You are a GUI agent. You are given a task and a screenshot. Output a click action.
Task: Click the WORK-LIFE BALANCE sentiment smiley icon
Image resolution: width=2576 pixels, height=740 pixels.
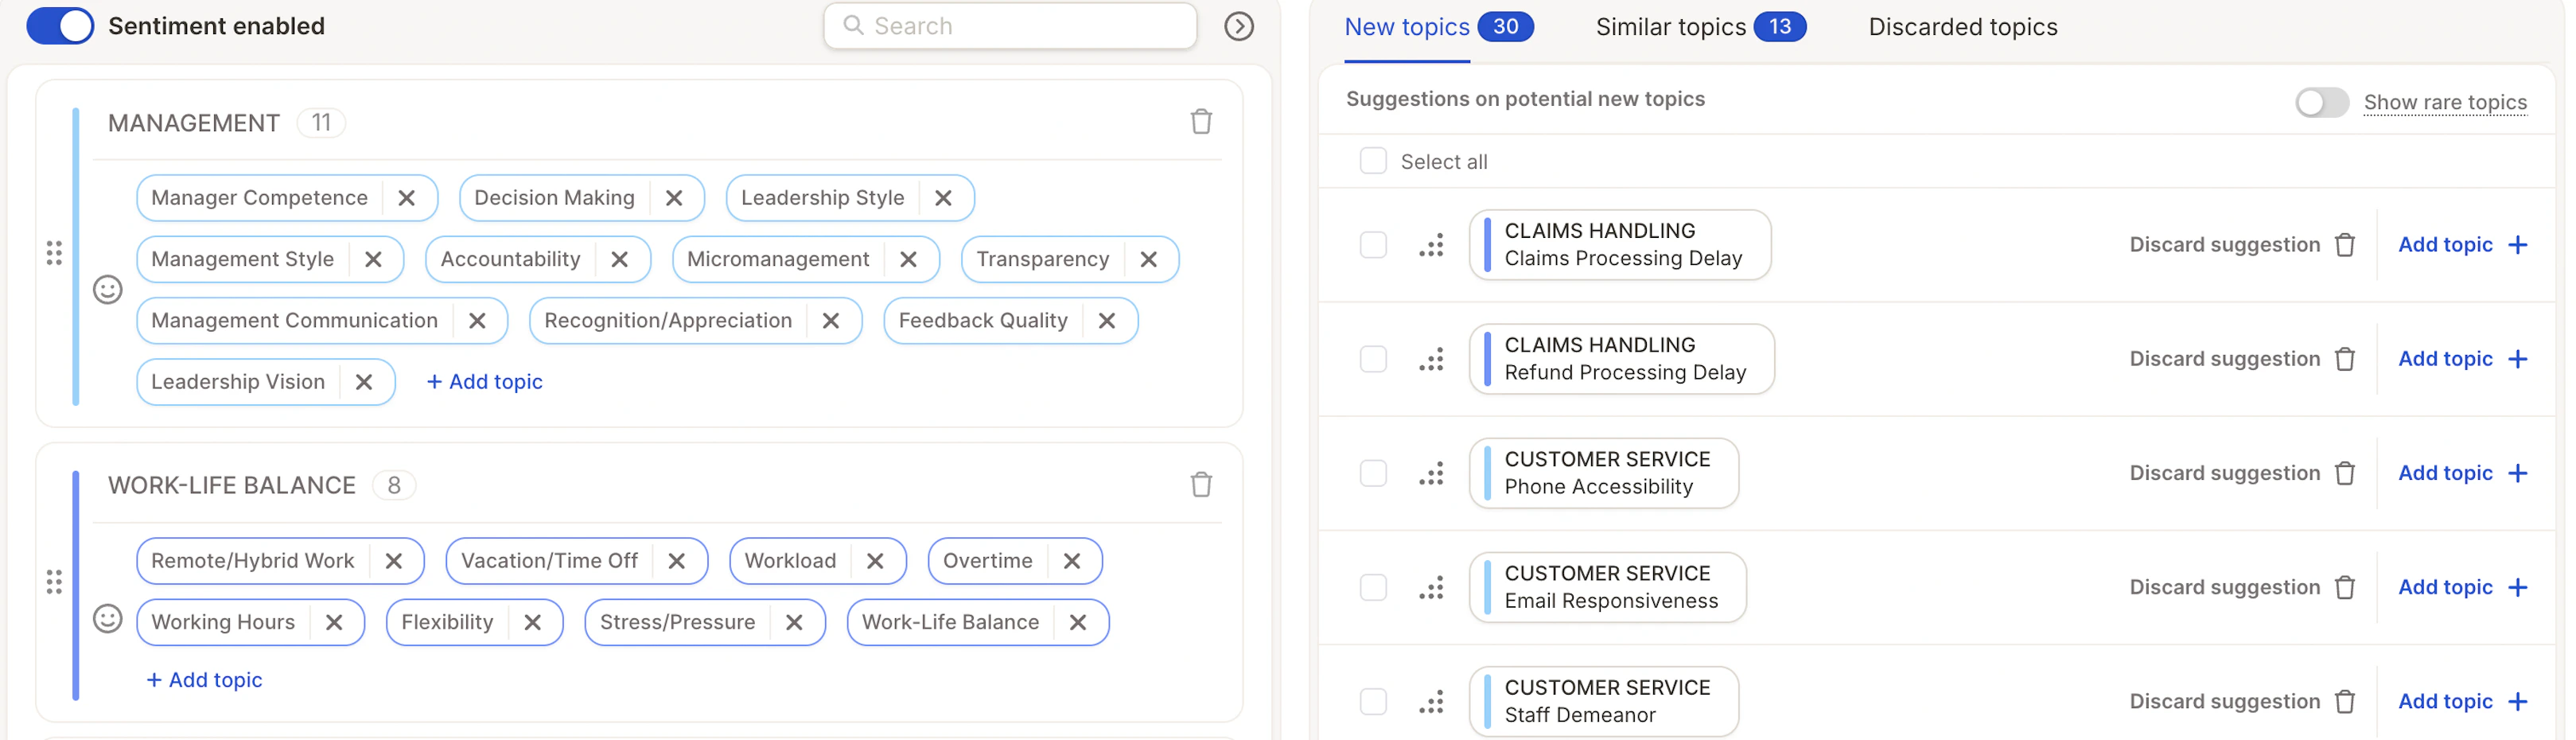(108, 619)
